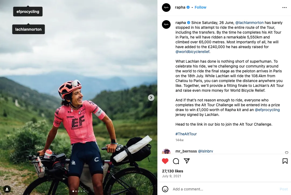Open the efprocycling photo tag

[28, 12]
